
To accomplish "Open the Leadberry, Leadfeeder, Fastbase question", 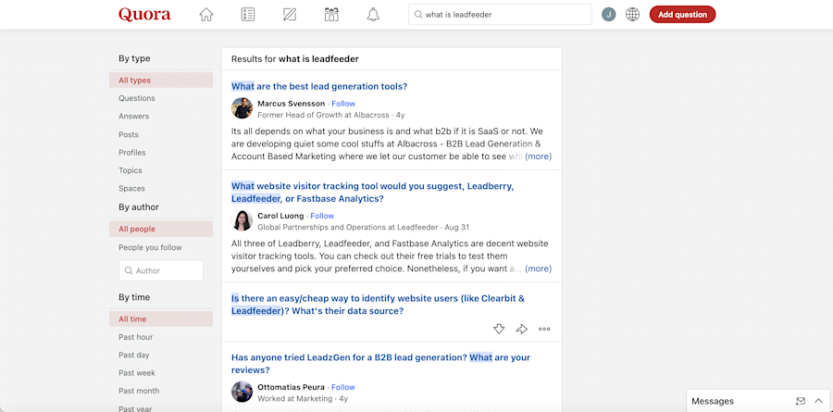I will [x=372, y=193].
